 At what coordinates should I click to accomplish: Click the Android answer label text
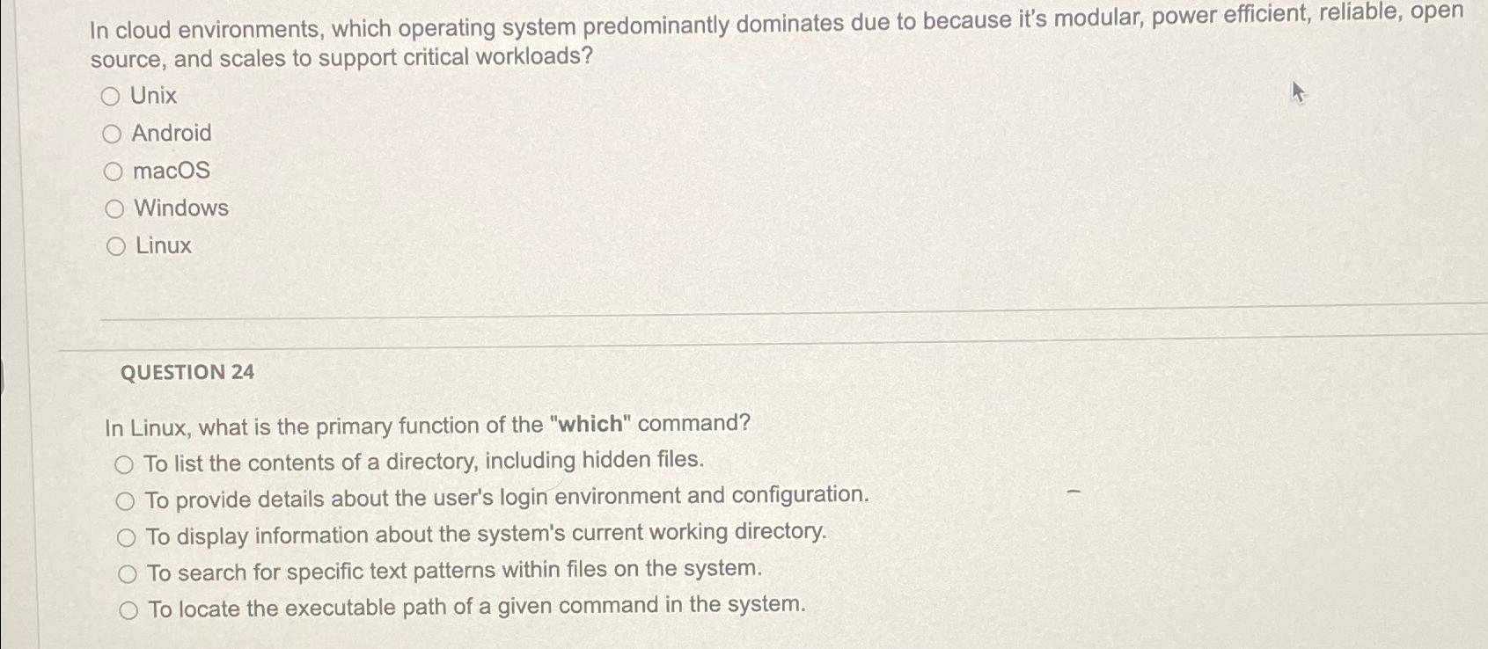[x=172, y=133]
